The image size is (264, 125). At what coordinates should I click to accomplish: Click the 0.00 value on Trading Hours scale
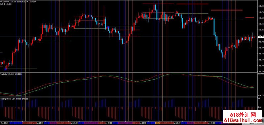tap(260, 107)
